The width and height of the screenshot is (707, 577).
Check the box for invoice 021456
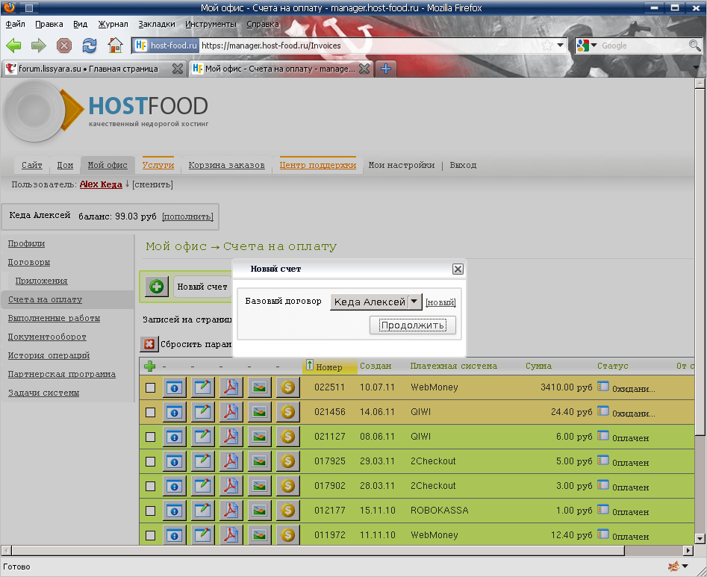click(x=151, y=413)
